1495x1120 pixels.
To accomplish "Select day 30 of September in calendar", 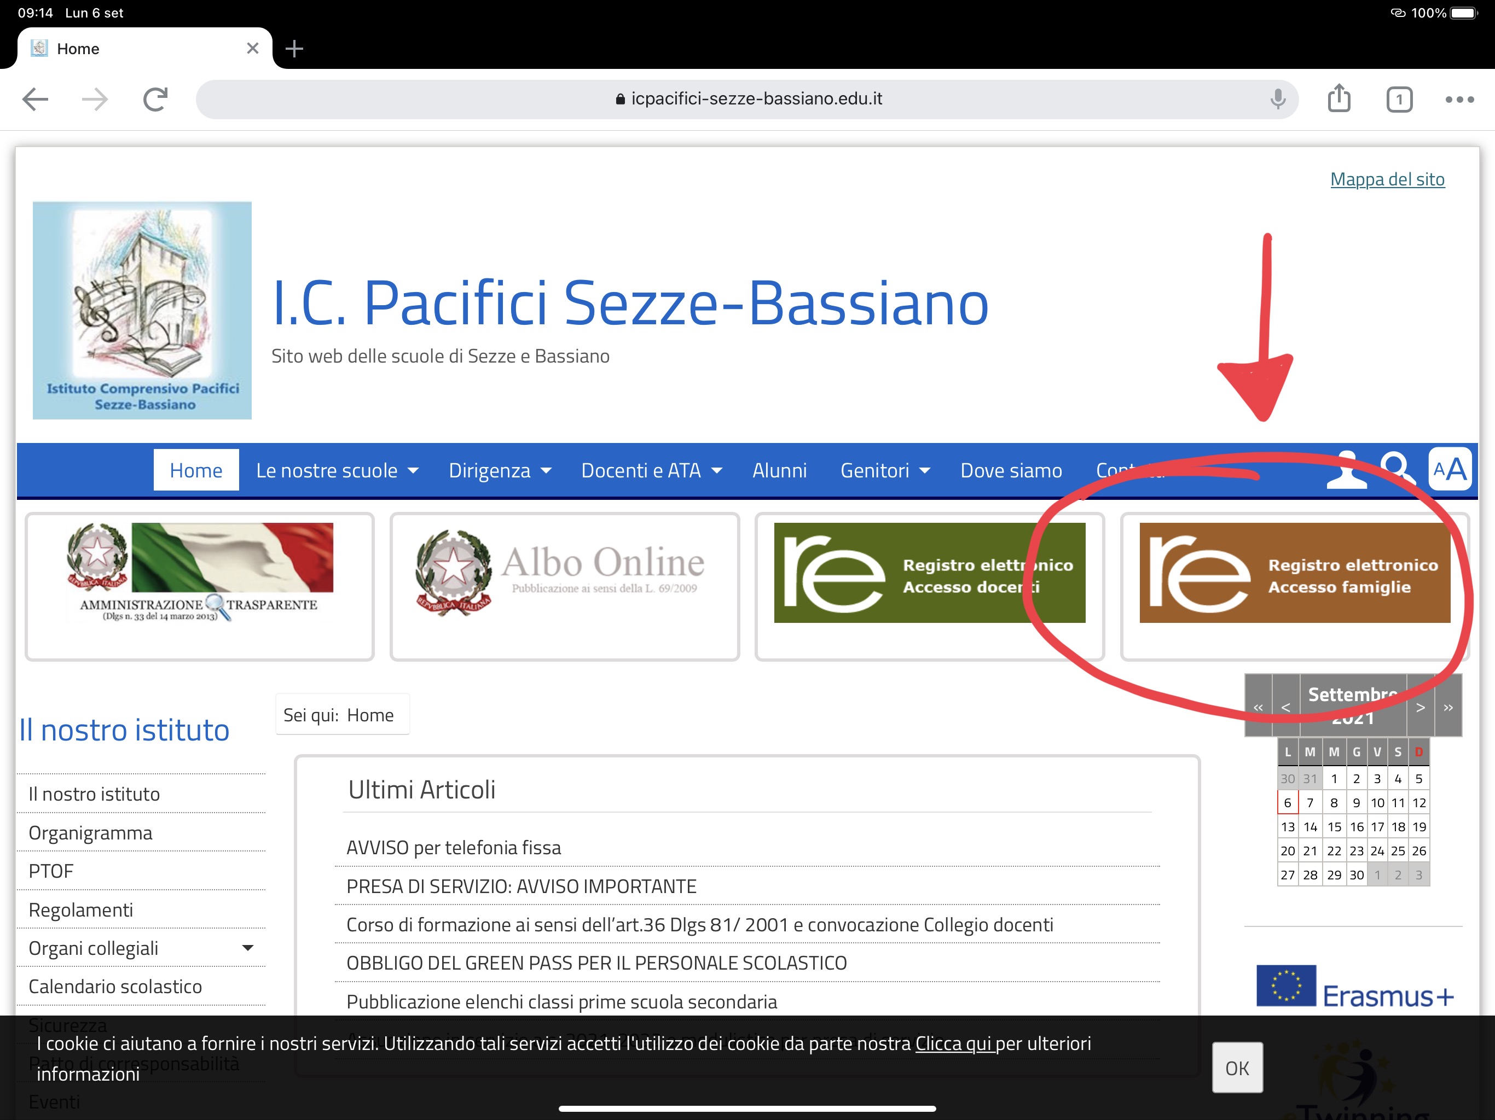I will pos(1357,875).
